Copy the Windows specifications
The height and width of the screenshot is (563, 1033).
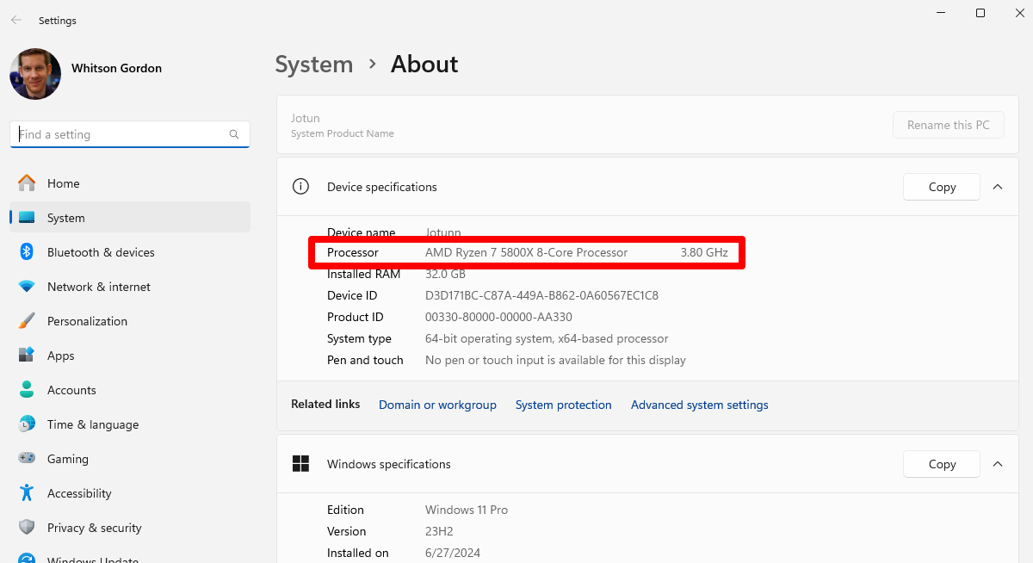(942, 464)
